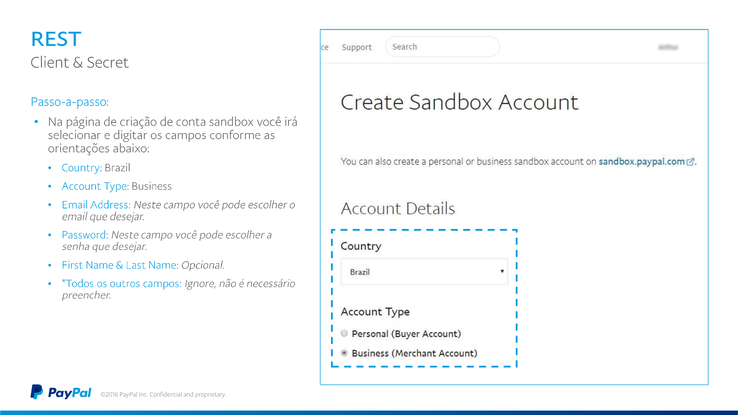Open the Brazil country select box
738x415 pixels.
(x=424, y=272)
